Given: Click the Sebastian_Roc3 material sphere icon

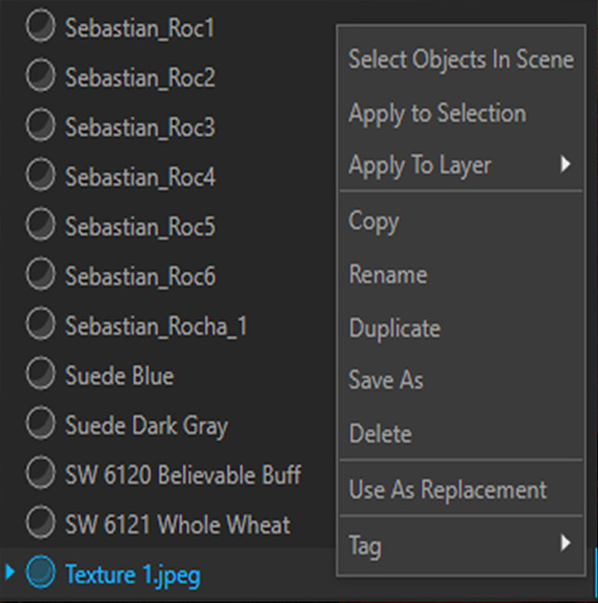Looking at the screenshot, I should [40, 126].
